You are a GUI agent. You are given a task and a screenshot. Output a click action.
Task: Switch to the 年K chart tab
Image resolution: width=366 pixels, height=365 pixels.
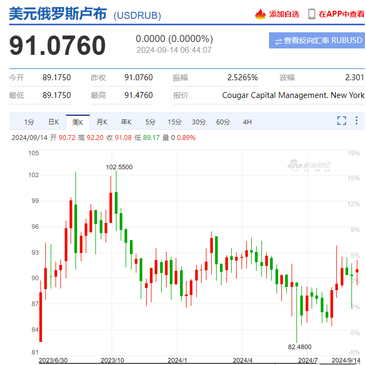pos(126,122)
